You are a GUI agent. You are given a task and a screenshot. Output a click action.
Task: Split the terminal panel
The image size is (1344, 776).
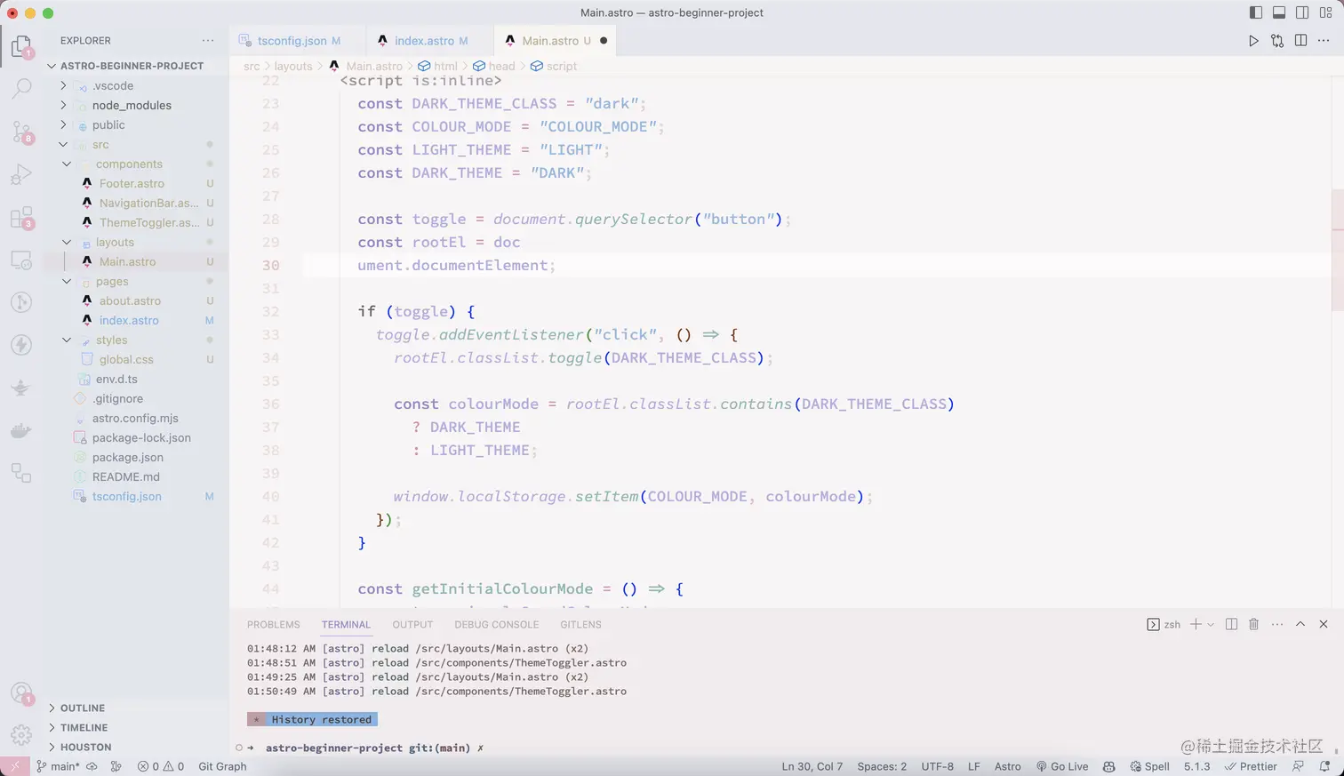click(x=1231, y=624)
